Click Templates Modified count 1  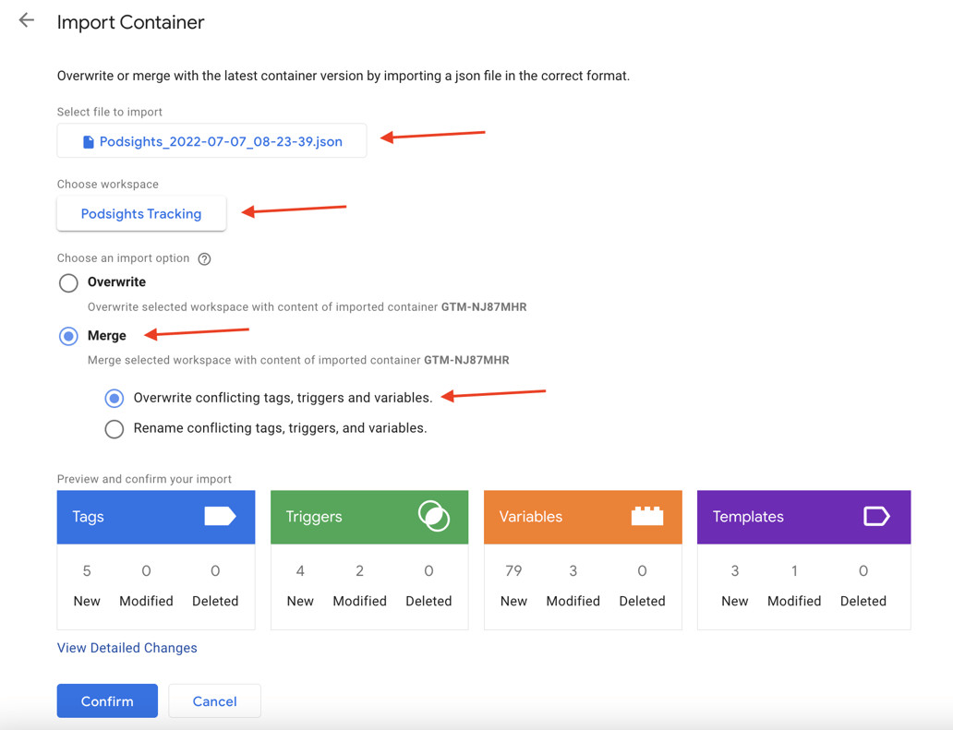pyautogui.click(x=794, y=571)
